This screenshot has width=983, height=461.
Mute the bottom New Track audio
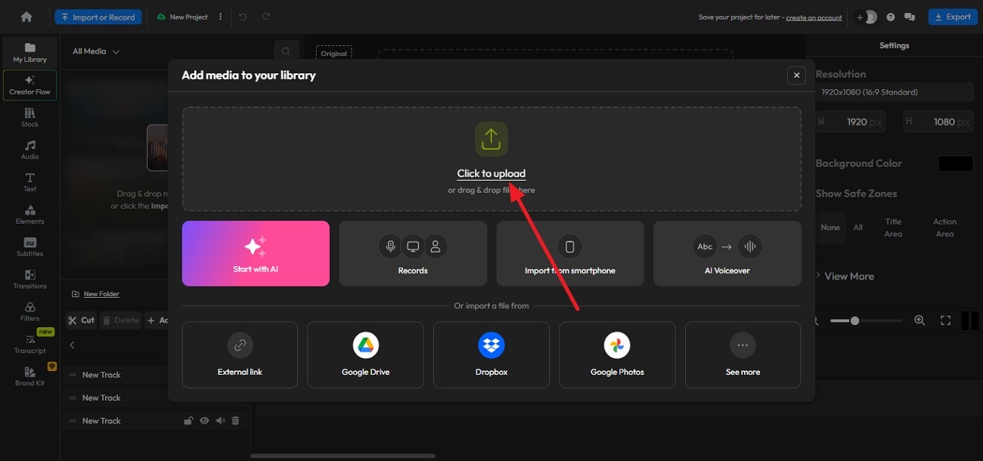pos(220,420)
